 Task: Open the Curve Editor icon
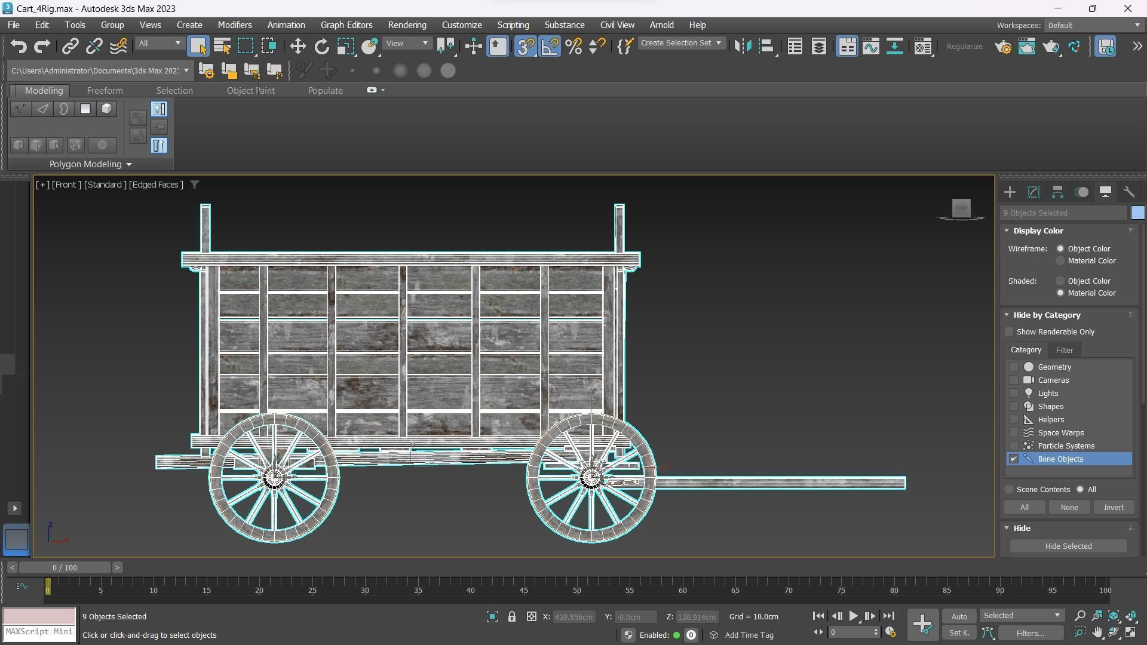(x=870, y=47)
